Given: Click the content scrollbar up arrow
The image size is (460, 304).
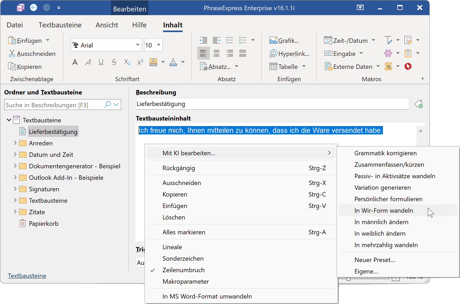Looking at the screenshot, I should click(421, 131).
